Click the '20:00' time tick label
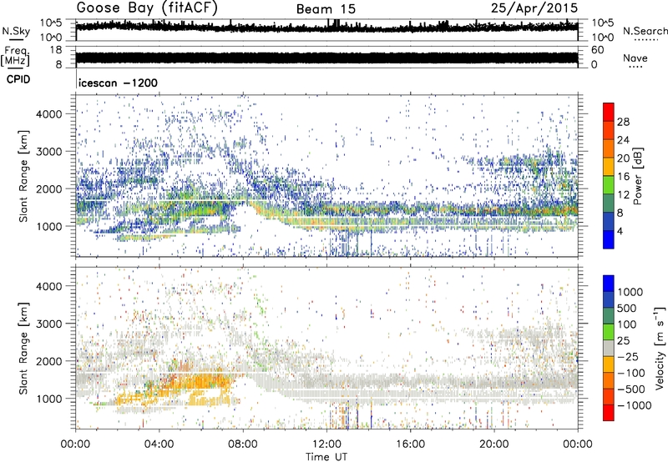Screen dimensions: 668x462 click(x=494, y=444)
